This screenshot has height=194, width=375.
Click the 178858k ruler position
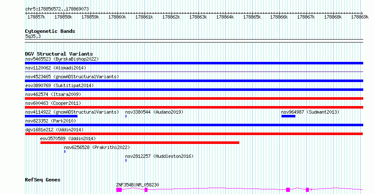point(63,17)
